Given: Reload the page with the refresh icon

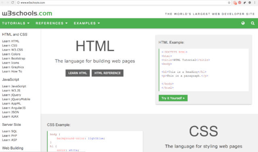Looking at the screenshot, I should click(12, 2).
